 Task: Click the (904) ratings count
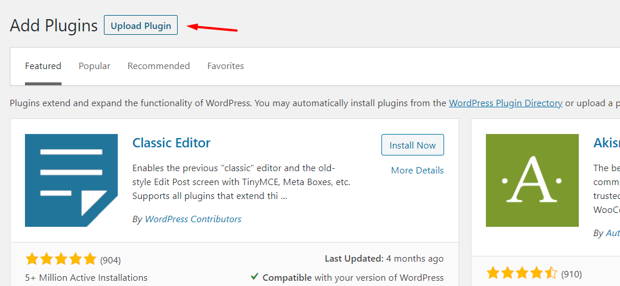[110, 260]
